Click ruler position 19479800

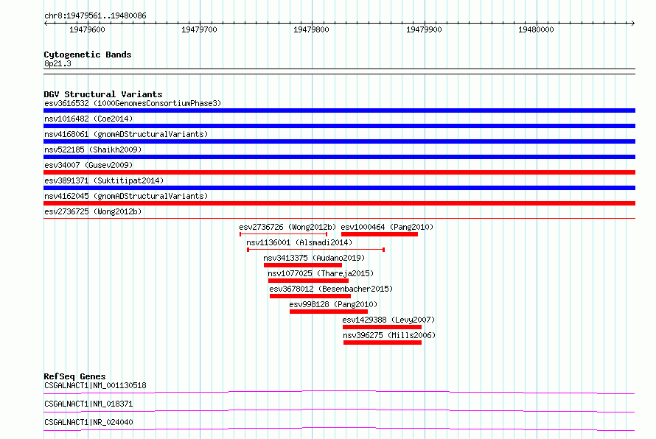click(x=311, y=29)
